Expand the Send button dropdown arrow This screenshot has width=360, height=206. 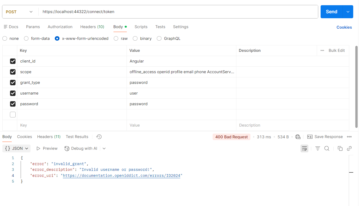click(348, 12)
